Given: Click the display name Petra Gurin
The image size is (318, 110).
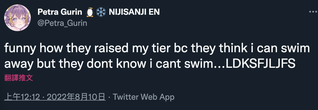Looking at the screenshot, I should (60, 12).
